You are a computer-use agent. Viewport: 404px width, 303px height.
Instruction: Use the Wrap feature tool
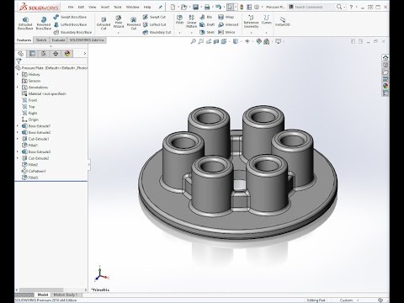point(226,17)
